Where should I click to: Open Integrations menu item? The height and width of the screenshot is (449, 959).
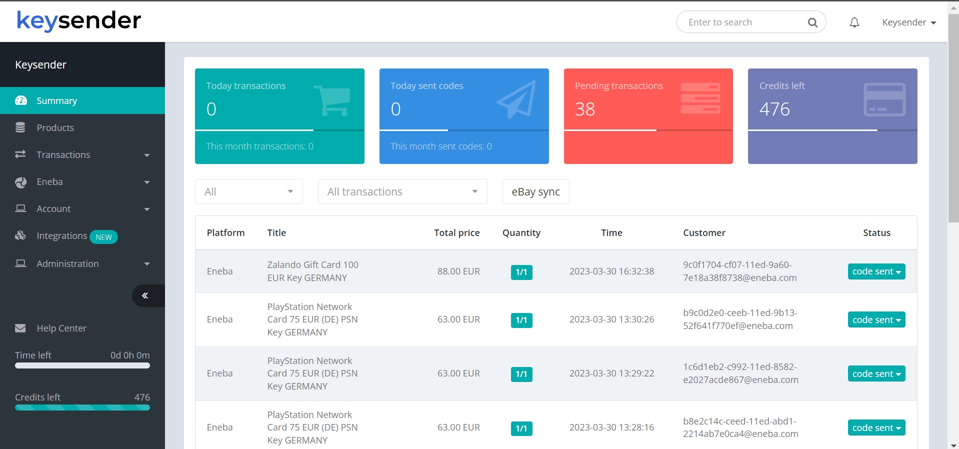(82, 236)
